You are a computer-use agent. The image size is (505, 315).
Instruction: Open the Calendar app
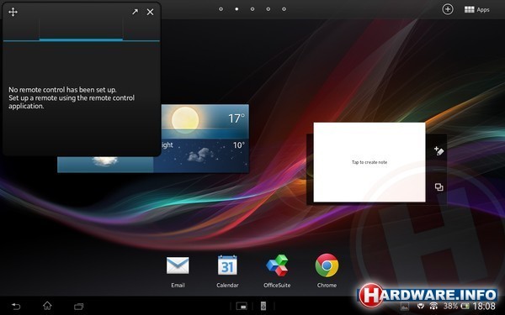click(x=227, y=271)
